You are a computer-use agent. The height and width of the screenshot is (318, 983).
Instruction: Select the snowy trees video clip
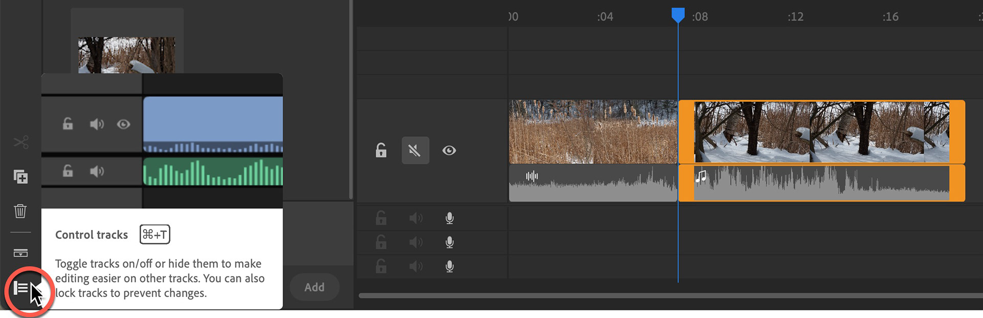tap(822, 132)
